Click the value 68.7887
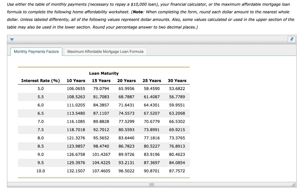Viewport: 302px width, 191px height. (127, 97)
